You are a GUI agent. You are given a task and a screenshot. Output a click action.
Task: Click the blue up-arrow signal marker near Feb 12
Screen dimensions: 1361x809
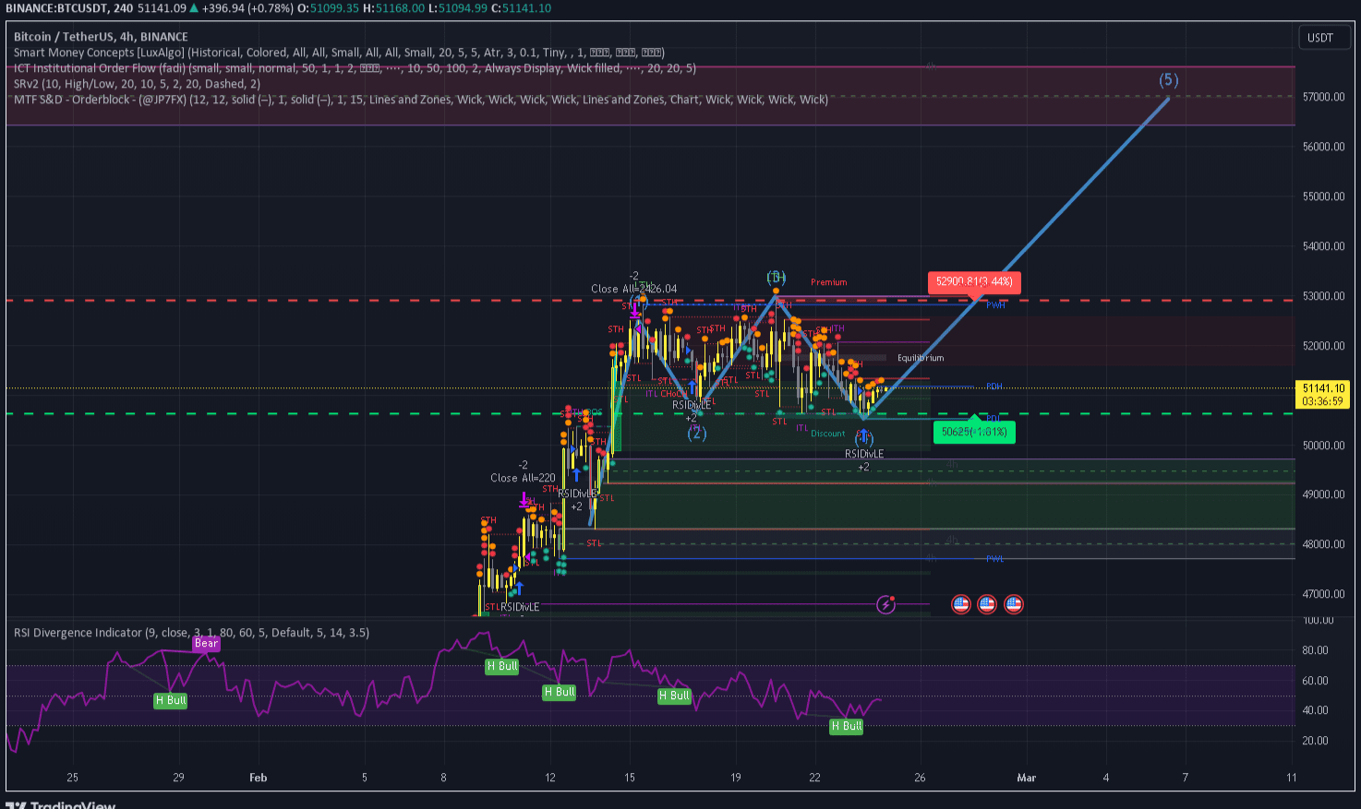tap(576, 476)
